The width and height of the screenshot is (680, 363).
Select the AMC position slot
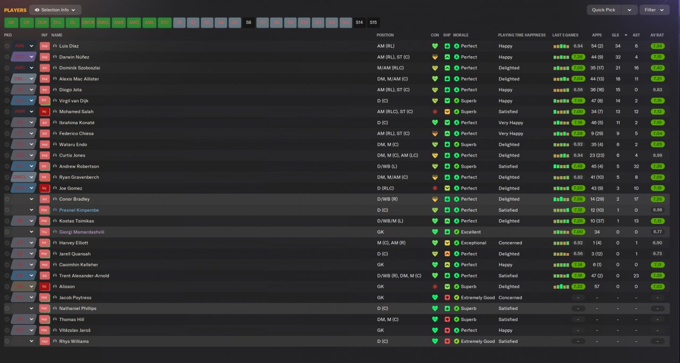point(134,22)
